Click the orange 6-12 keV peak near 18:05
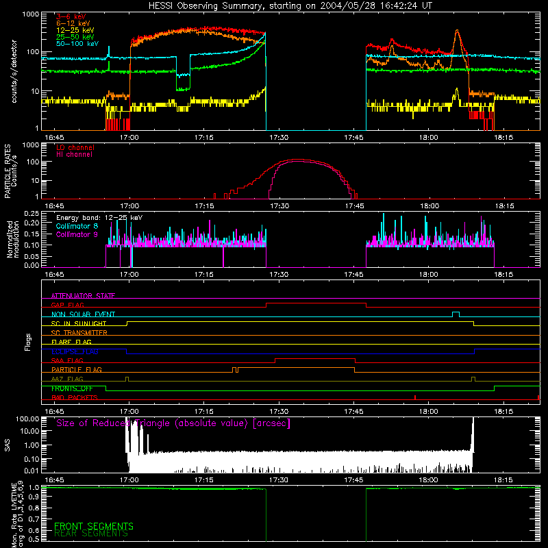The image size is (548, 548). 457,31
